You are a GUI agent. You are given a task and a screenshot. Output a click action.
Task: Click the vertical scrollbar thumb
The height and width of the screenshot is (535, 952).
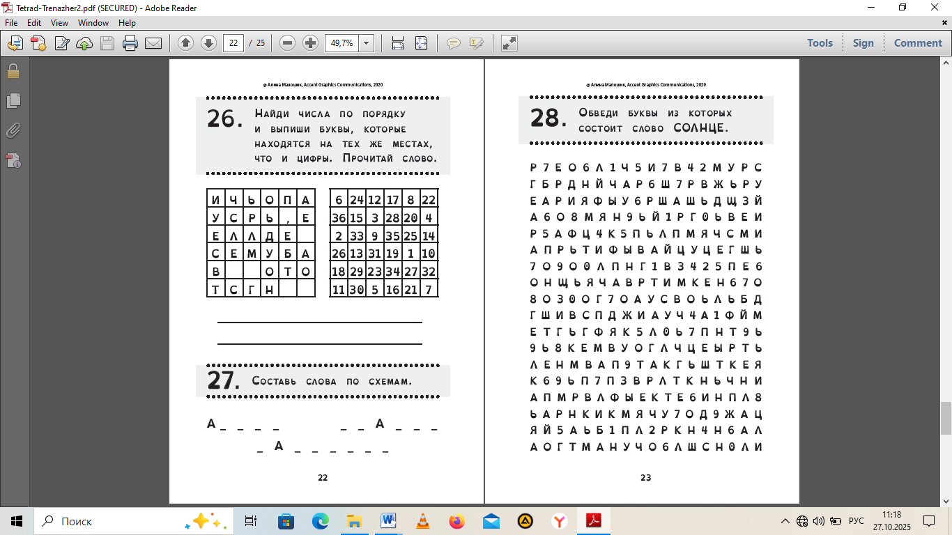(x=946, y=418)
